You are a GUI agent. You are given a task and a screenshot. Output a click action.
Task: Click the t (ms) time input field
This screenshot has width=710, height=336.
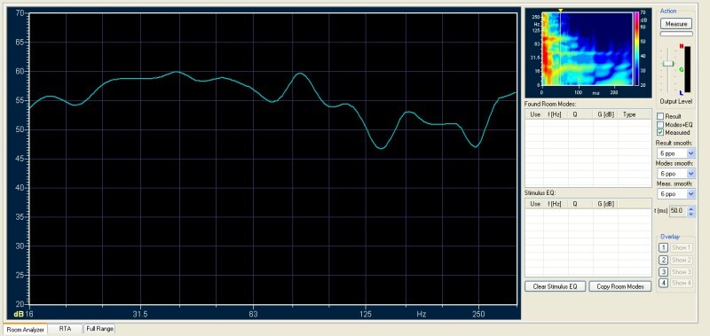click(x=678, y=211)
